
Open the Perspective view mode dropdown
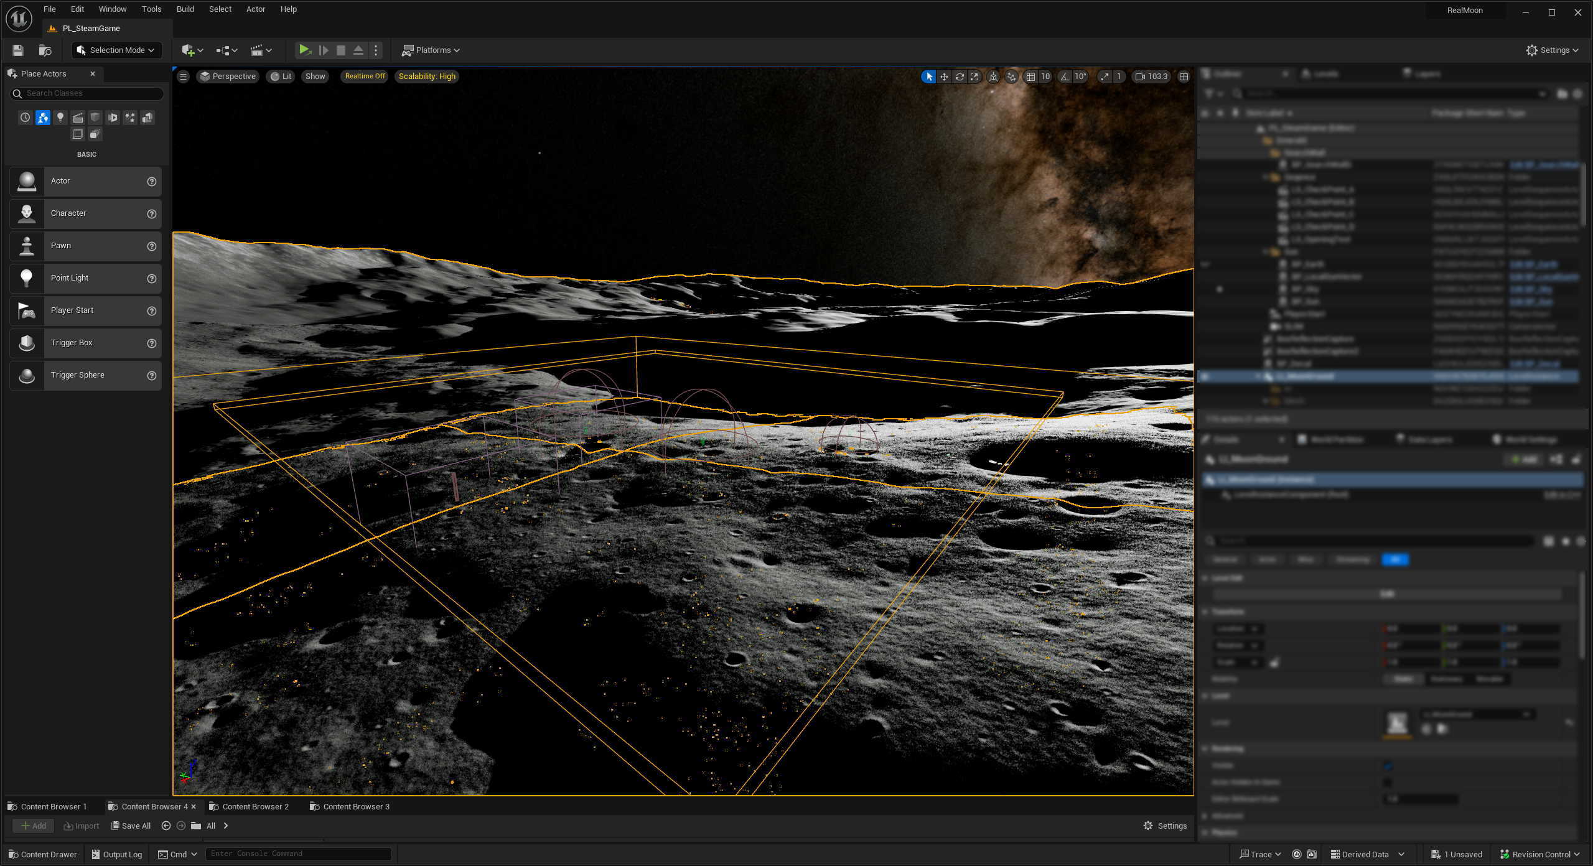(228, 77)
